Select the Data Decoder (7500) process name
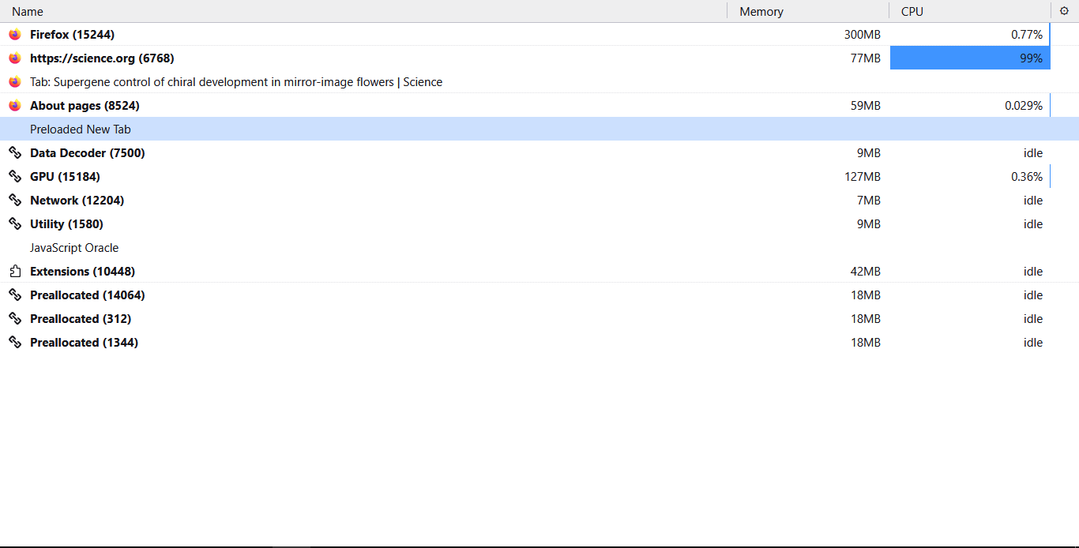Image resolution: width=1079 pixels, height=548 pixels. click(88, 153)
